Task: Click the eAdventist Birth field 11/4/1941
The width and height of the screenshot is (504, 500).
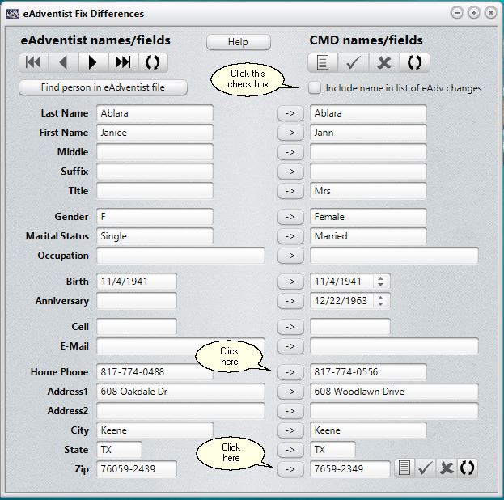Action: click(x=137, y=282)
